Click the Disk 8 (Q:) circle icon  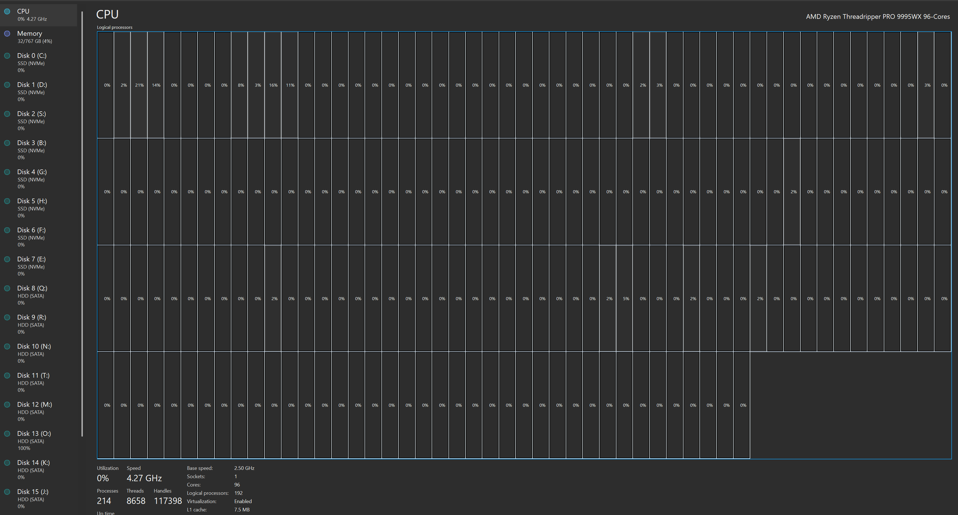(x=7, y=288)
